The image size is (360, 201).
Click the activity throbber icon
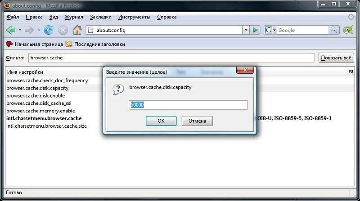[351, 17]
